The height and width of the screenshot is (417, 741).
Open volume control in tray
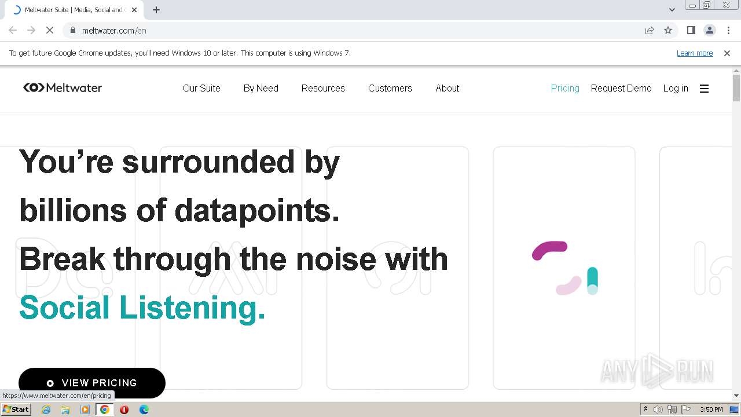(658, 409)
